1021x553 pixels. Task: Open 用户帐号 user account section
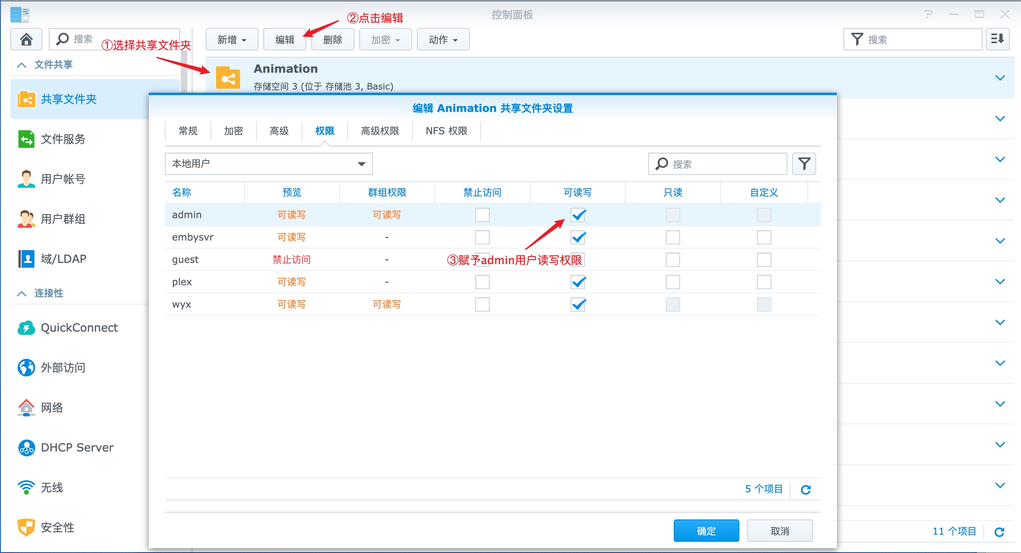pos(63,179)
